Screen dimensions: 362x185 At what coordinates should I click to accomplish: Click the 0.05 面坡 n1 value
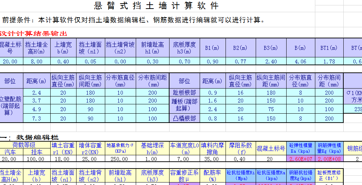tap(90, 61)
